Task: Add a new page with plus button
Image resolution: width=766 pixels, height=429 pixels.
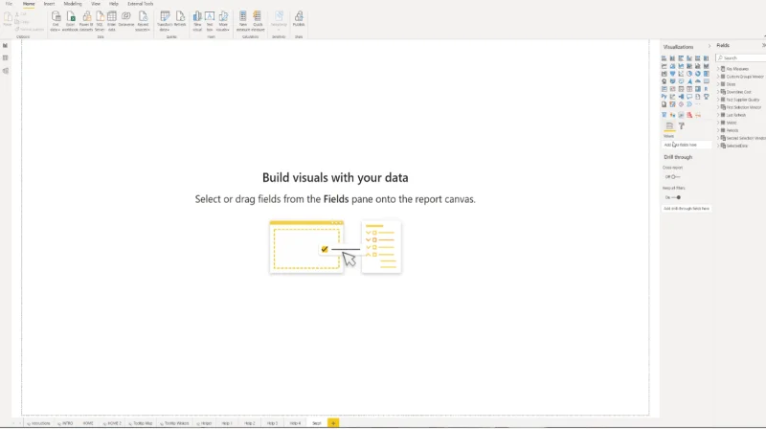Action: 333,423
